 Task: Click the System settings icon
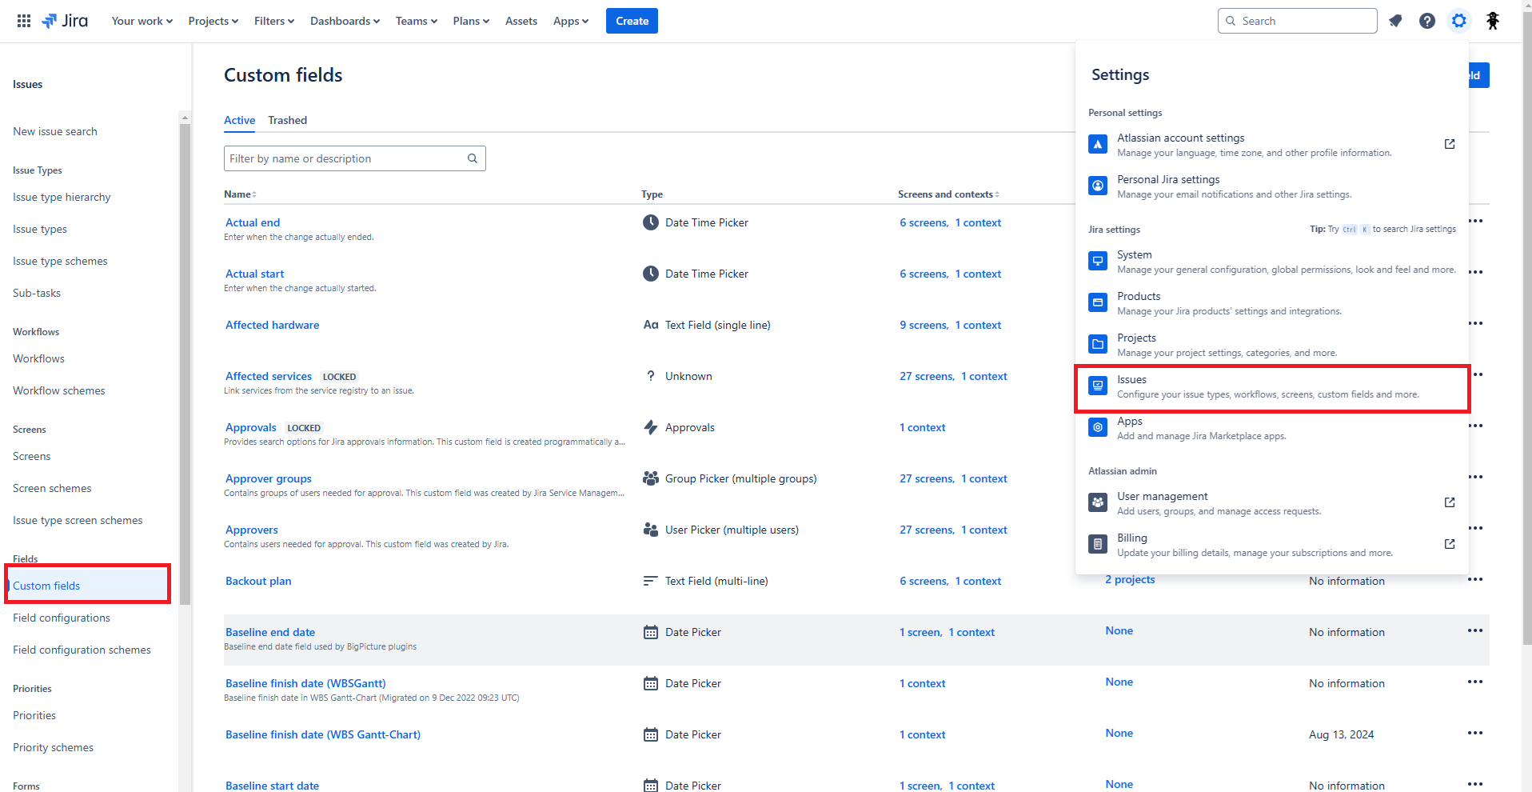pos(1098,262)
